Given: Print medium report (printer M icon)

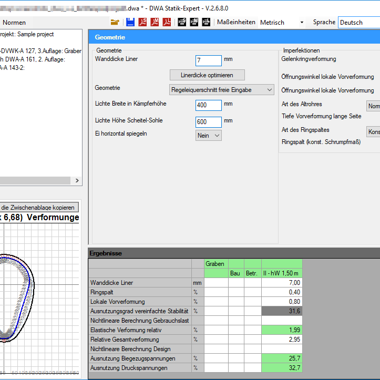Looking at the screenshot, I should [x=194, y=22].
